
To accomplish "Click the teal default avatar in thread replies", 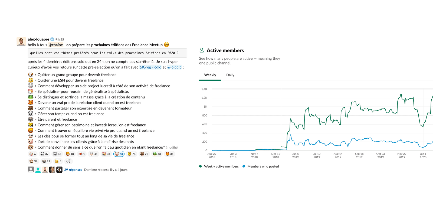I will (38, 170).
